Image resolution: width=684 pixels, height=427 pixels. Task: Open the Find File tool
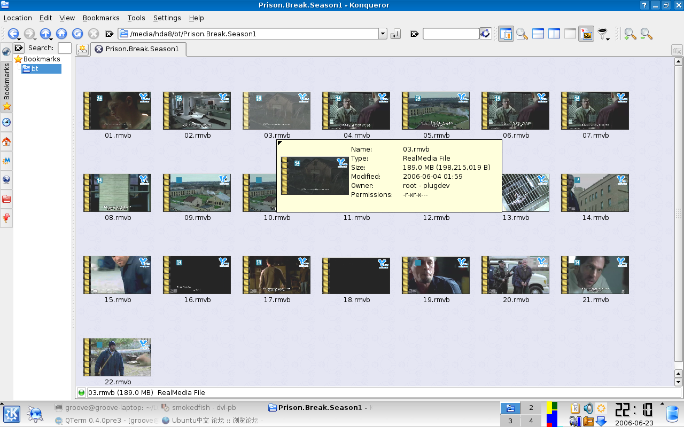pyautogui.click(x=522, y=34)
